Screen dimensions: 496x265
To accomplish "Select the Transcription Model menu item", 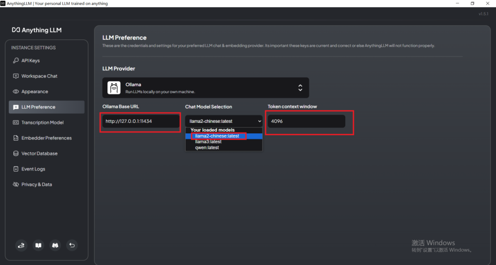I will pyautogui.click(x=46, y=122).
